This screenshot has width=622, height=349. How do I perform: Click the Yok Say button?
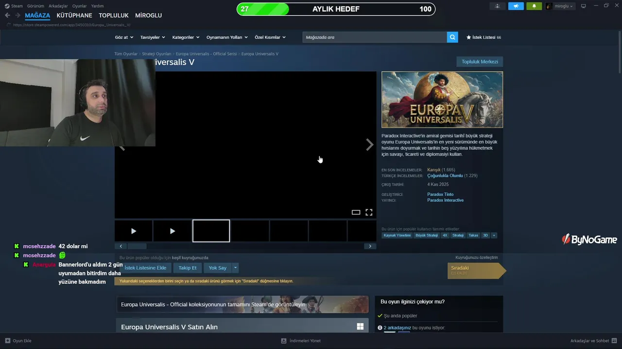pyautogui.click(x=218, y=268)
